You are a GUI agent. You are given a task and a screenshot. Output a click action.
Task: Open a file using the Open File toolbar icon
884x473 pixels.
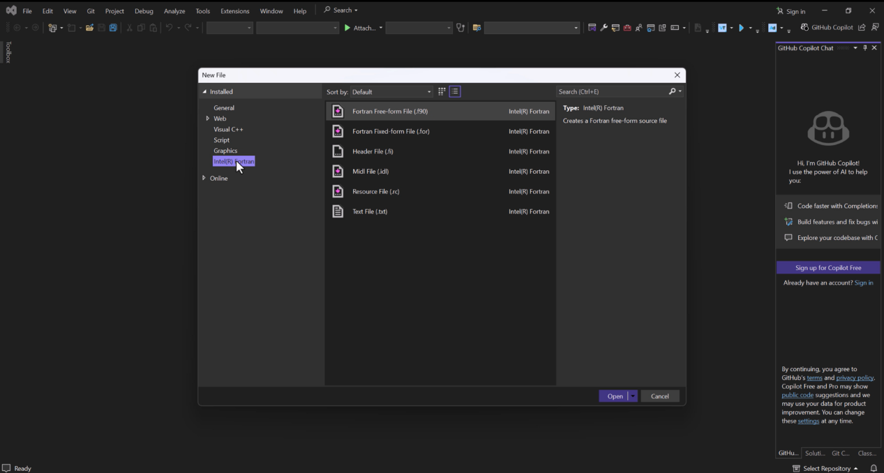point(89,27)
